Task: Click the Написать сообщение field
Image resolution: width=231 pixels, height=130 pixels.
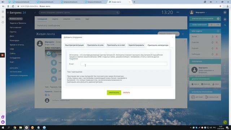Action: (111, 26)
